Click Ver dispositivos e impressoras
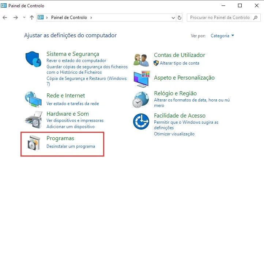Screen dimensions: 264x254 click(75, 120)
